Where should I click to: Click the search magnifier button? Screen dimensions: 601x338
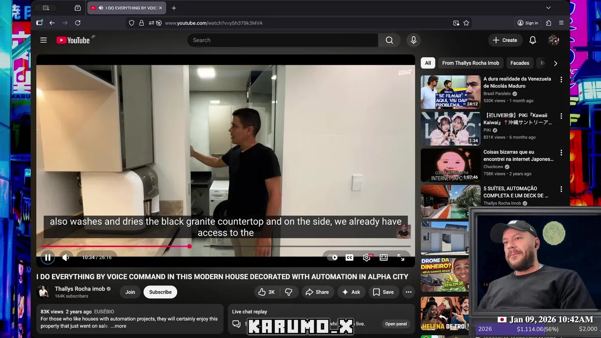pos(389,40)
